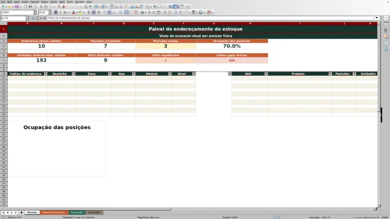Click the Wrap Text icon

click(x=120, y=13)
